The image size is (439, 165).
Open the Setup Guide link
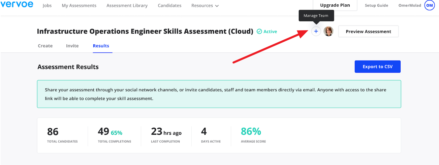377,5
